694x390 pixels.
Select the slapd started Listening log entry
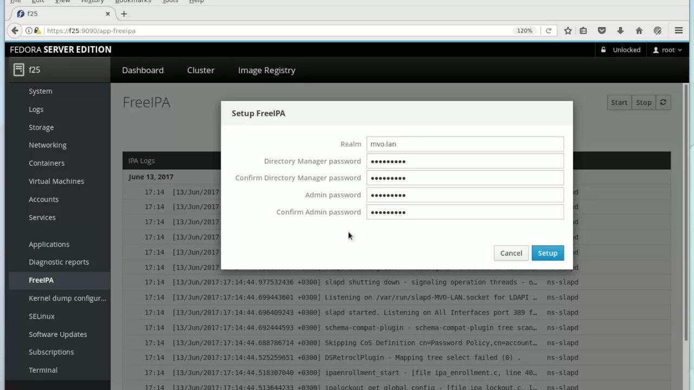(396, 313)
